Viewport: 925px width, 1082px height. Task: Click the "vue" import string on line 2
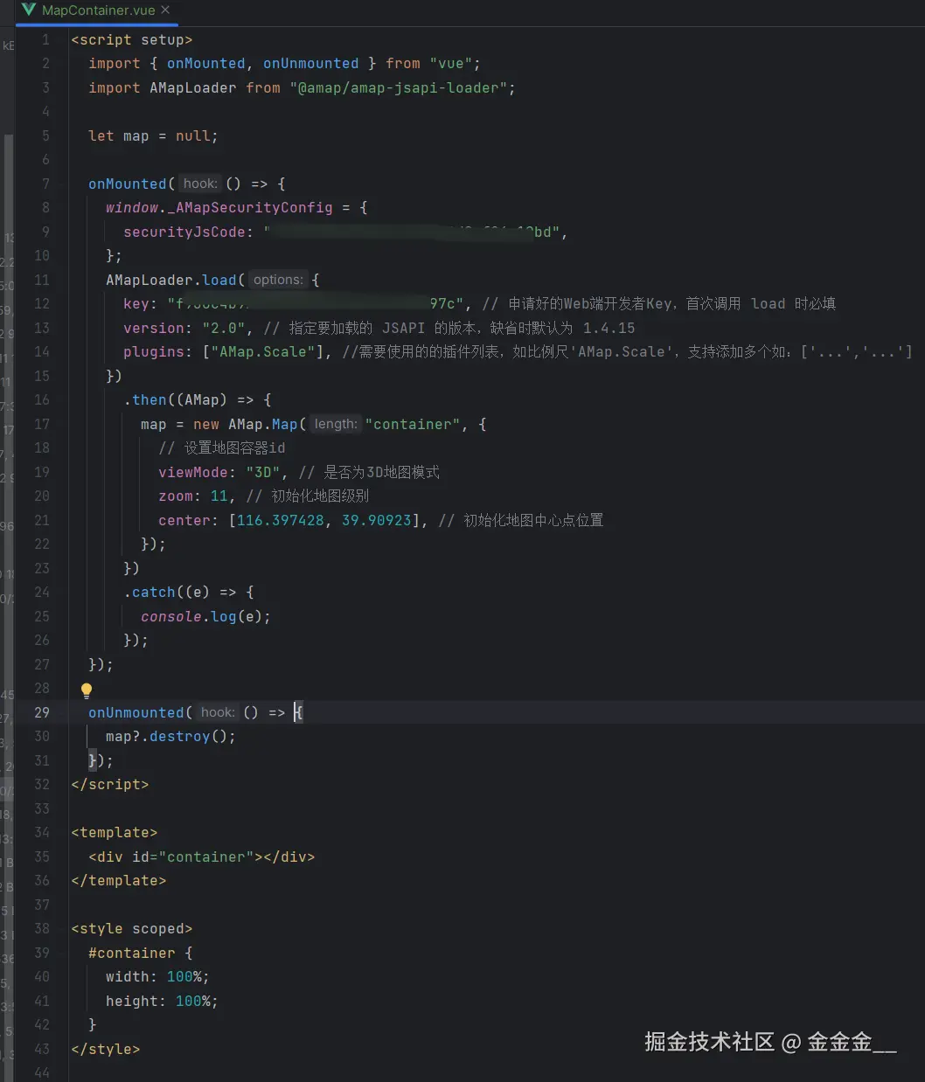[x=450, y=63]
